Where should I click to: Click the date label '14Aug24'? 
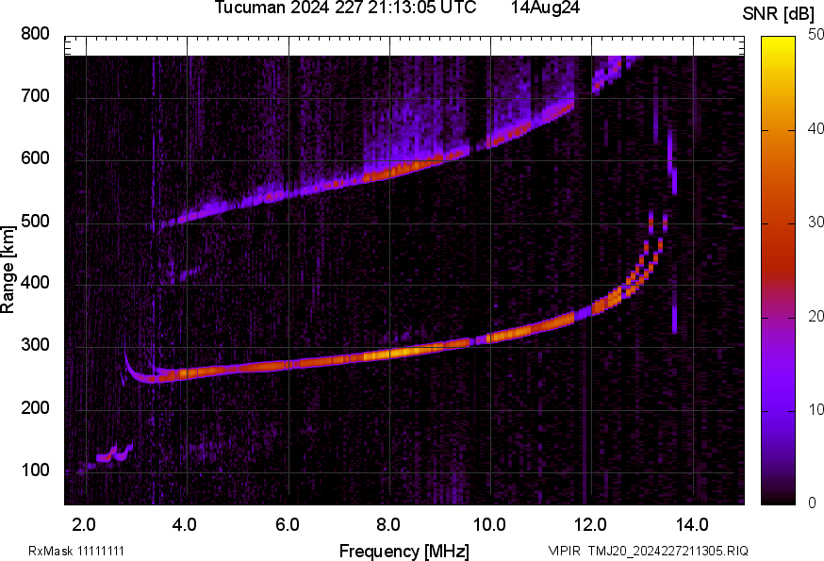tap(545, 8)
